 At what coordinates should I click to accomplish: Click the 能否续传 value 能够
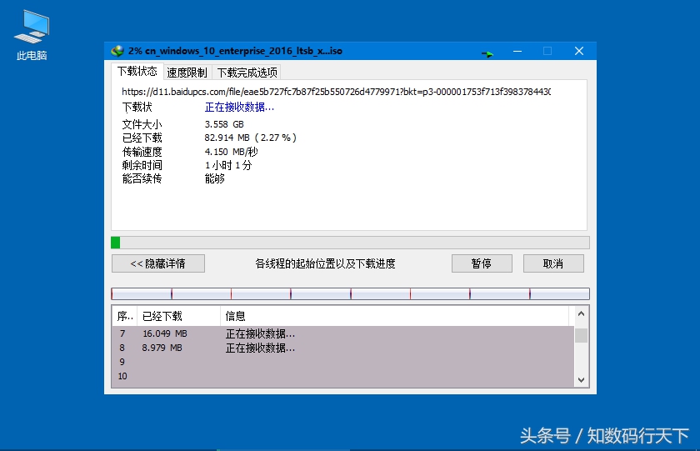coord(215,179)
